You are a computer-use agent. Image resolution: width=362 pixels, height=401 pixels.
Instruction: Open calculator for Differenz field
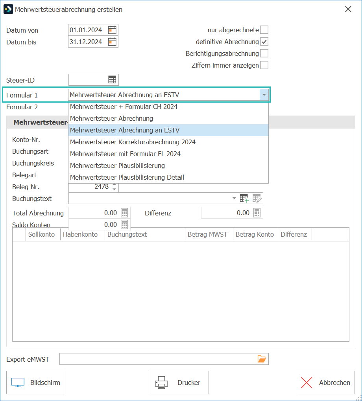pos(257,213)
